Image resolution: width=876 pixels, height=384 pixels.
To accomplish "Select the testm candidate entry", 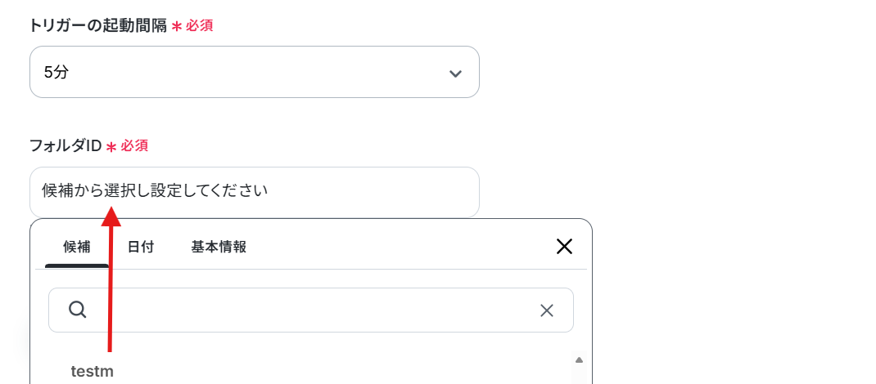I will click(x=93, y=371).
